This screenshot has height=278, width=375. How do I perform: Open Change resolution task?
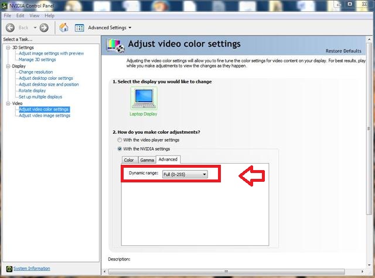[x=36, y=72]
